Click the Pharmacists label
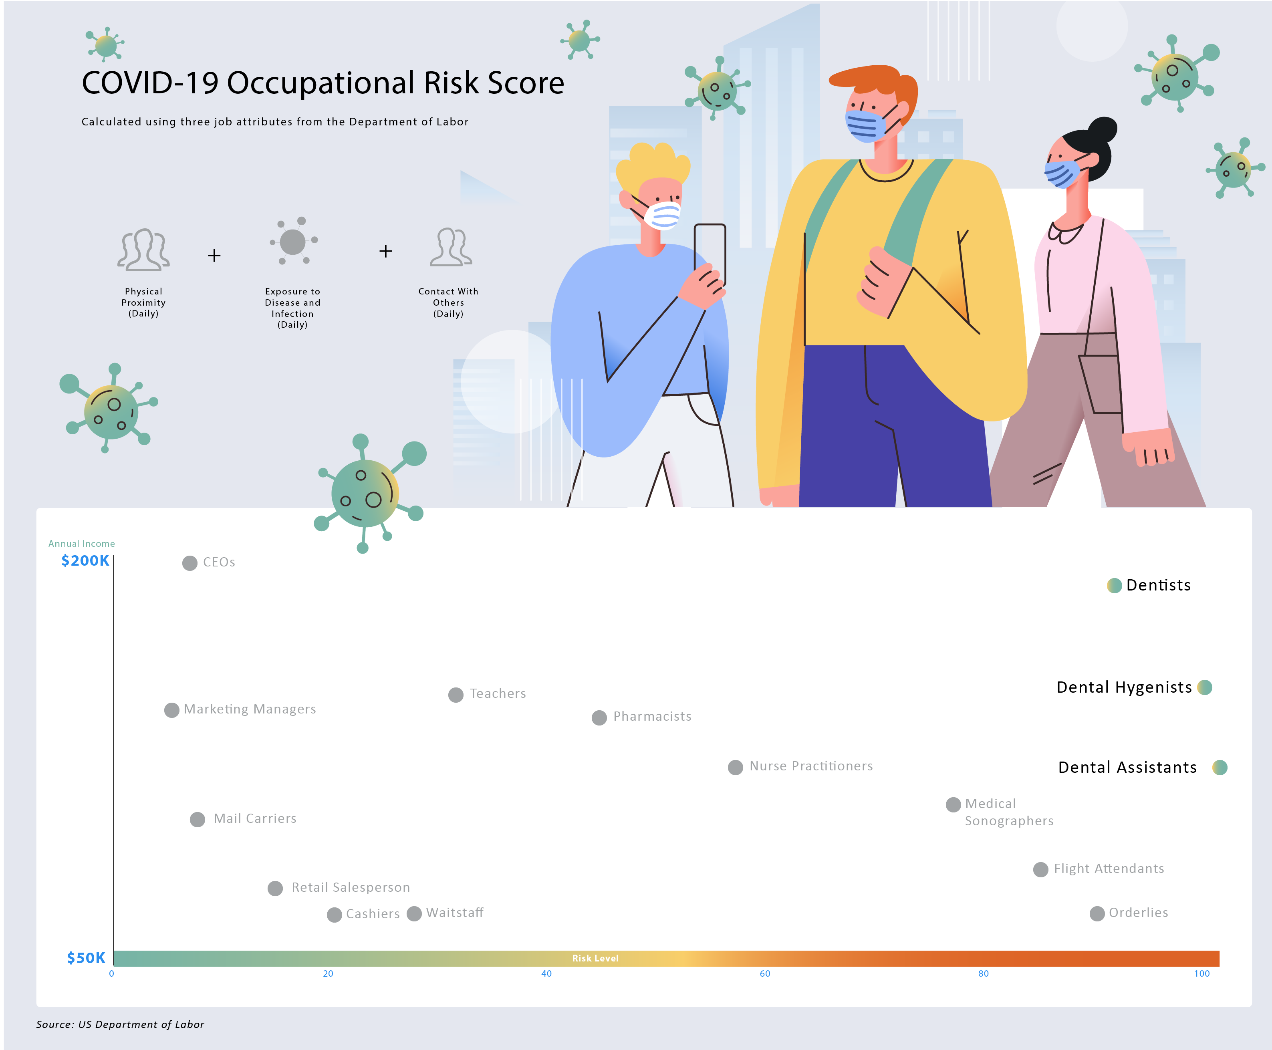Image resolution: width=1272 pixels, height=1050 pixels. coord(652,717)
